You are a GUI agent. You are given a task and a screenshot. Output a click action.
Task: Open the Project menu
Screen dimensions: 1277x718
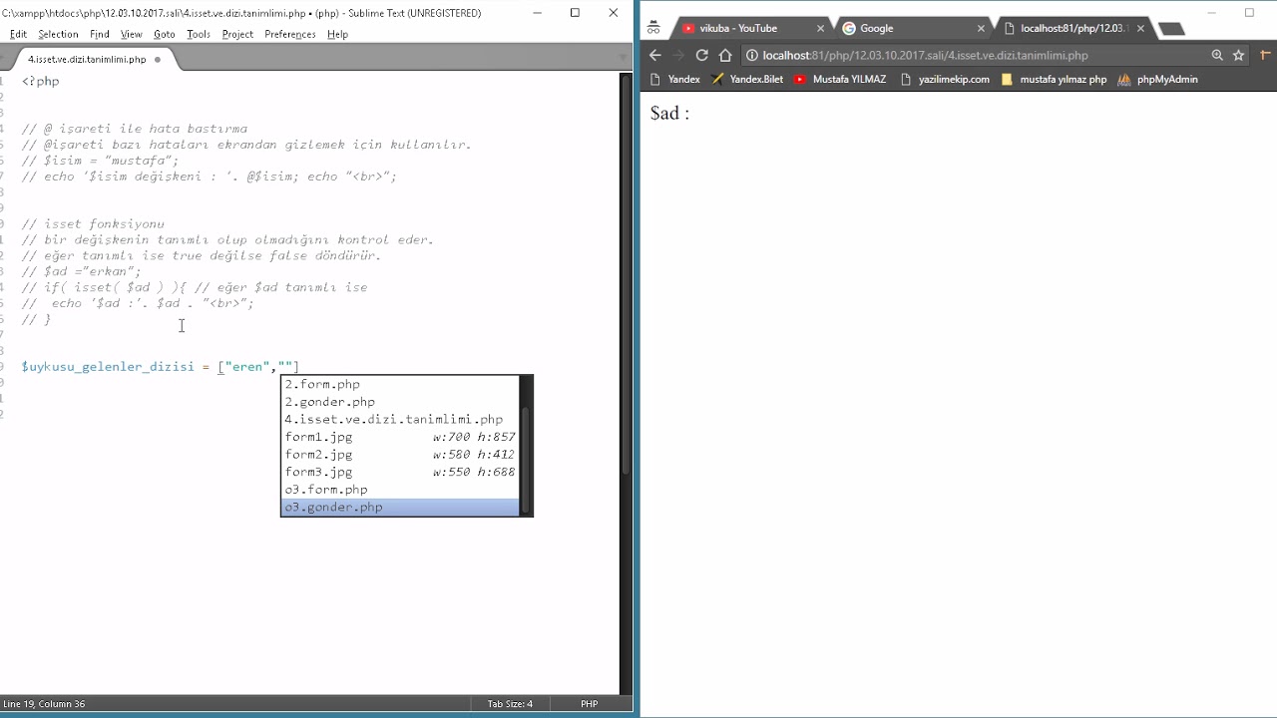tap(237, 34)
